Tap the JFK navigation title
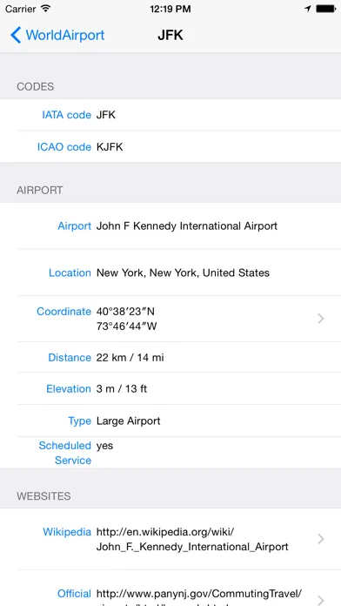This screenshot has width=341, height=606. 170,35
